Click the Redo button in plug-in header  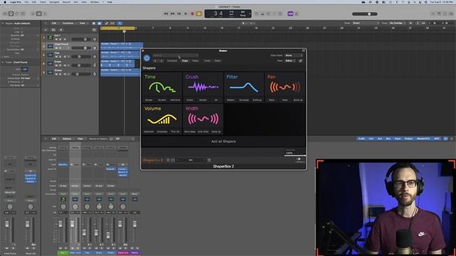(217, 60)
